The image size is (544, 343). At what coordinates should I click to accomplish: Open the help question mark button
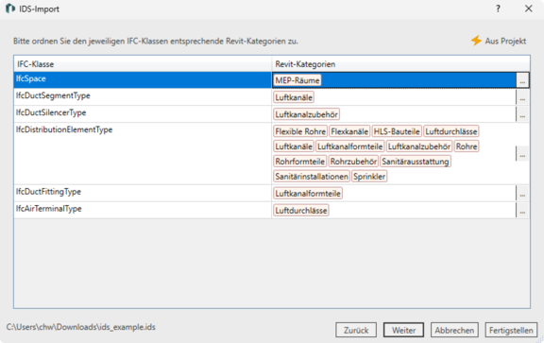(x=498, y=9)
